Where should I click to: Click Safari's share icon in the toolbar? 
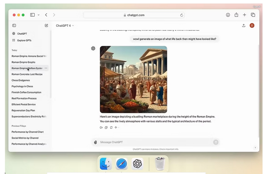click(x=236, y=15)
